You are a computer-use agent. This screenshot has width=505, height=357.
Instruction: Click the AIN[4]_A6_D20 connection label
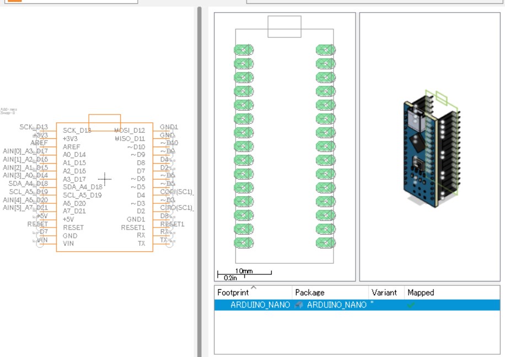[x=25, y=200]
